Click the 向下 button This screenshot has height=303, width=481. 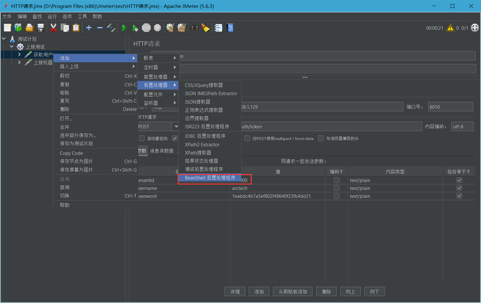375,292
